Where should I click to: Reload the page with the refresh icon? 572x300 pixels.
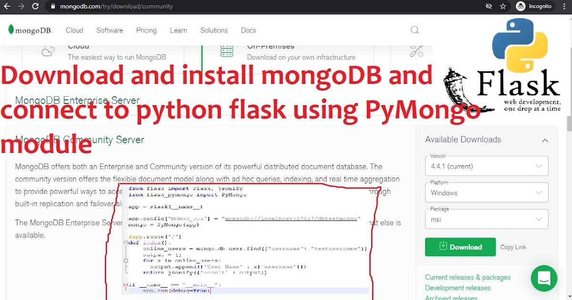coord(35,7)
